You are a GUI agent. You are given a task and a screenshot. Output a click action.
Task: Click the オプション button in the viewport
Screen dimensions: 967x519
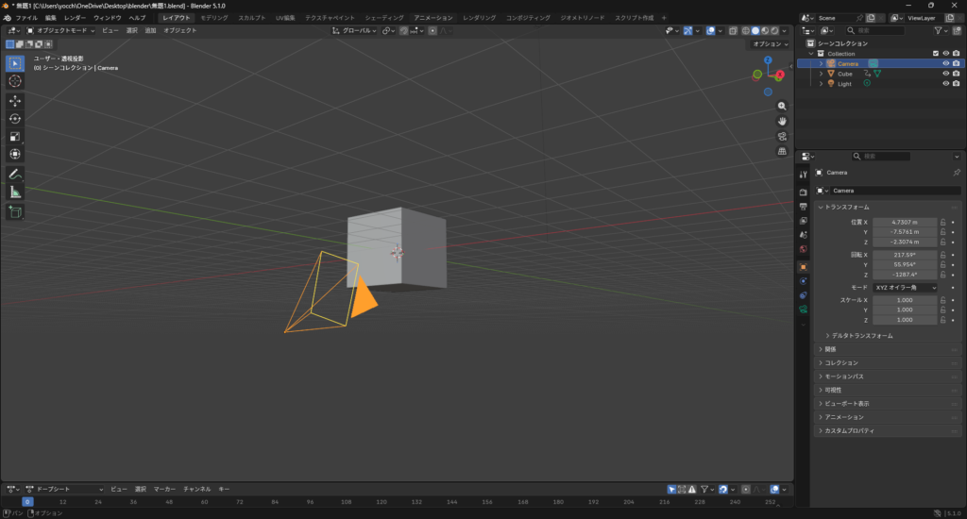770,44
